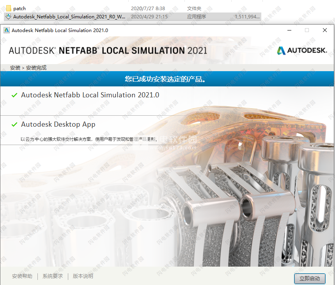Click the 应用程序 type cell
The height and width of the screenshot is (285, 335).
tap(197, 17)
